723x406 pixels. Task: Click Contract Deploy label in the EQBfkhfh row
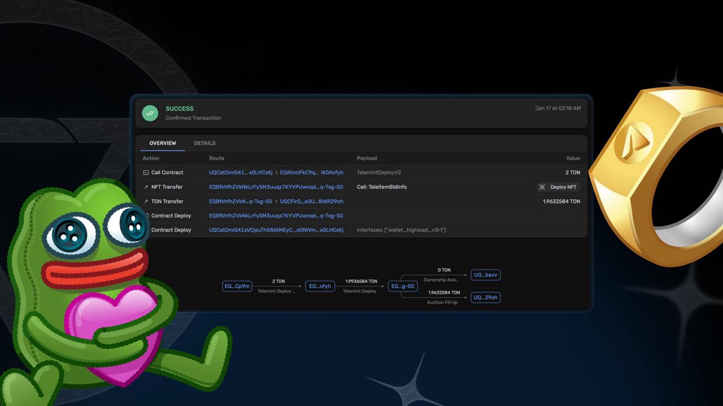pos(171,215)
